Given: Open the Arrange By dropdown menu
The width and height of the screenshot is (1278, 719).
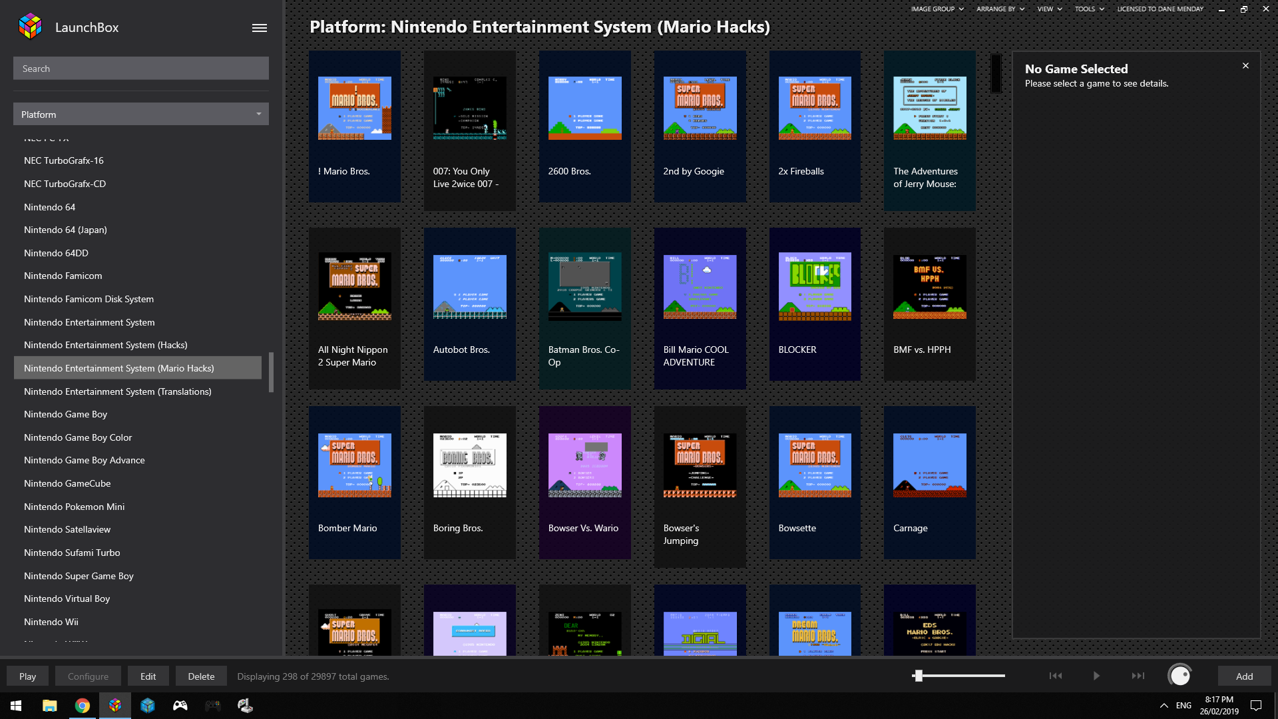Looking at the screenshot, I should pyautogui.click(x=1000, y=9).
